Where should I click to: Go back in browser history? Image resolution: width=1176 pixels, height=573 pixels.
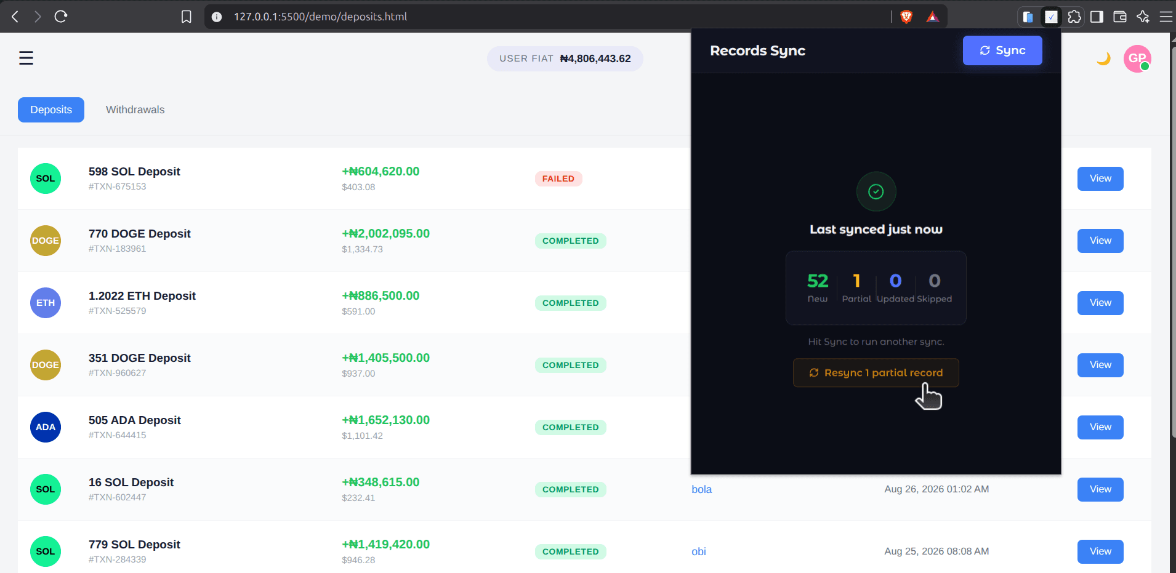[15, 17]
